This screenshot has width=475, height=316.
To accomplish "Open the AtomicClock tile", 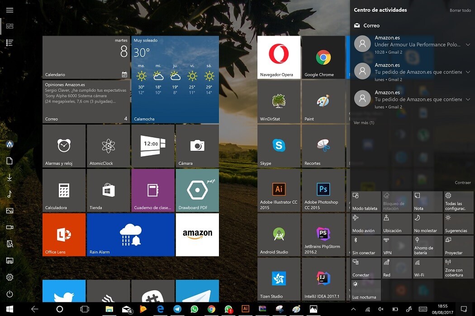I will (109, 146).
